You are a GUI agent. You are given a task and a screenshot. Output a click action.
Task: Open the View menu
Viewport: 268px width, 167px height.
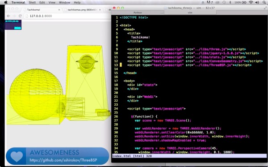52,2
